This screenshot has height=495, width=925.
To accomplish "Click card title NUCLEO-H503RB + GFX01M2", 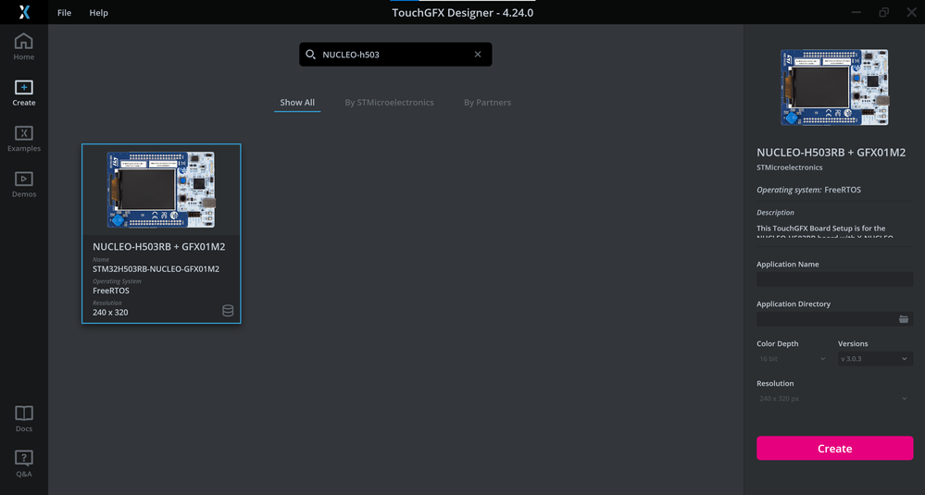I will click(158, 246).
